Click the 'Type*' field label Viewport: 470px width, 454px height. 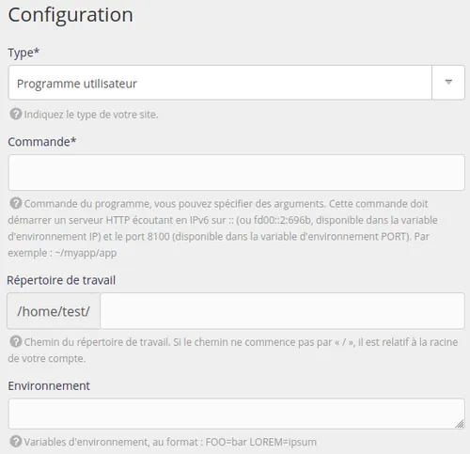pos(23,53)
